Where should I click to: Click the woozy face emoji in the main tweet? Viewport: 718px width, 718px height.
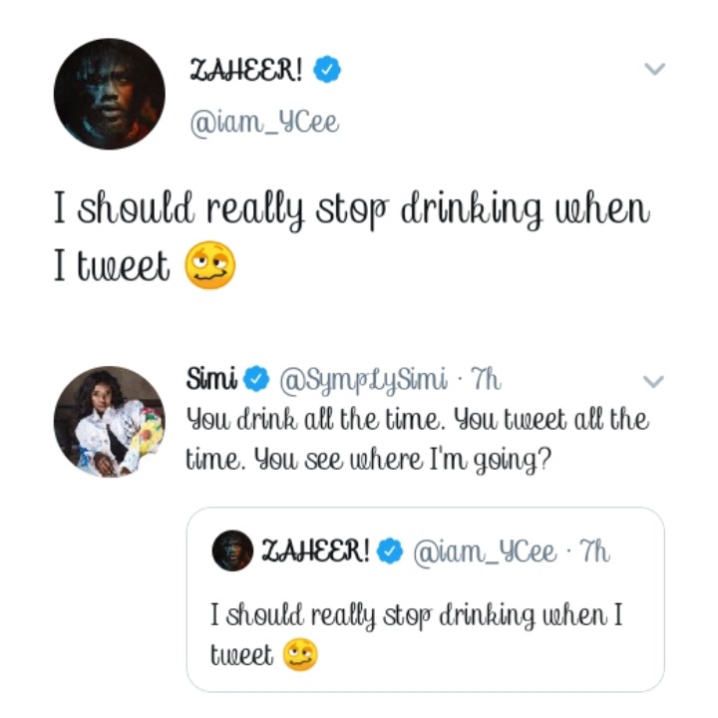210,266
